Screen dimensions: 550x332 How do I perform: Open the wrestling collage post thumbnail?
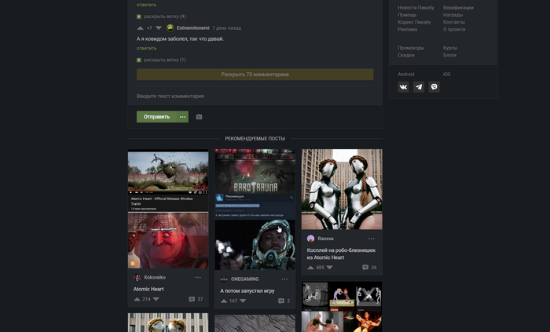coord(342,307)
